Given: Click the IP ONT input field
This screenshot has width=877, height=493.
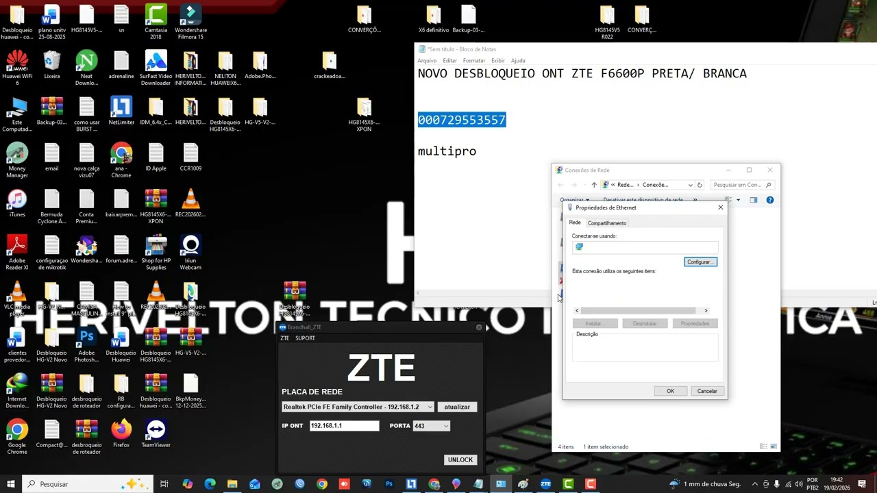Looking at the screenshot, I should click(344, 426).
